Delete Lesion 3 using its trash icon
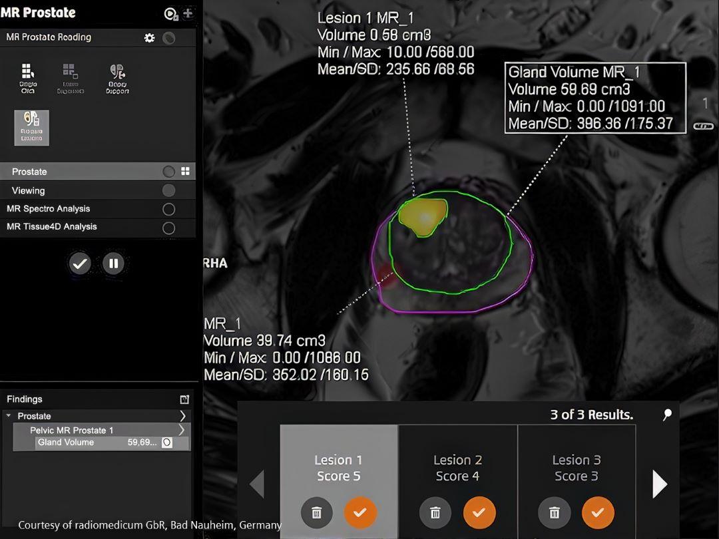 coord(554,512)
